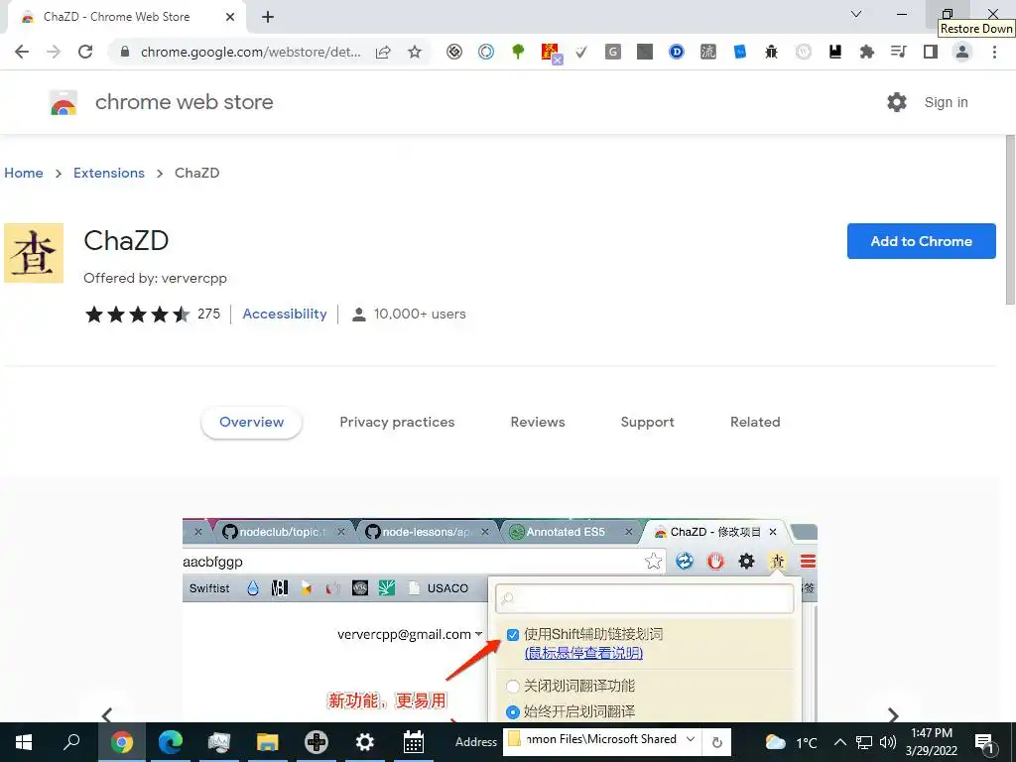Click the chrome web store title logo

(162, 102)
